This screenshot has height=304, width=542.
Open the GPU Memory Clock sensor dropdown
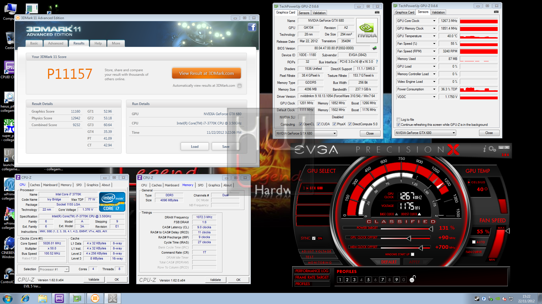pos(434,28)
